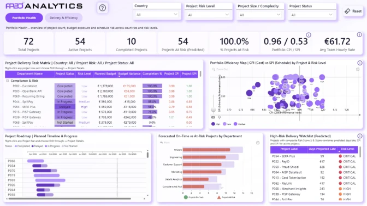The height and width of the screenshot is (206, 367).
Task: Click lasso select icon below scatter chart
Action: (220, 117)
